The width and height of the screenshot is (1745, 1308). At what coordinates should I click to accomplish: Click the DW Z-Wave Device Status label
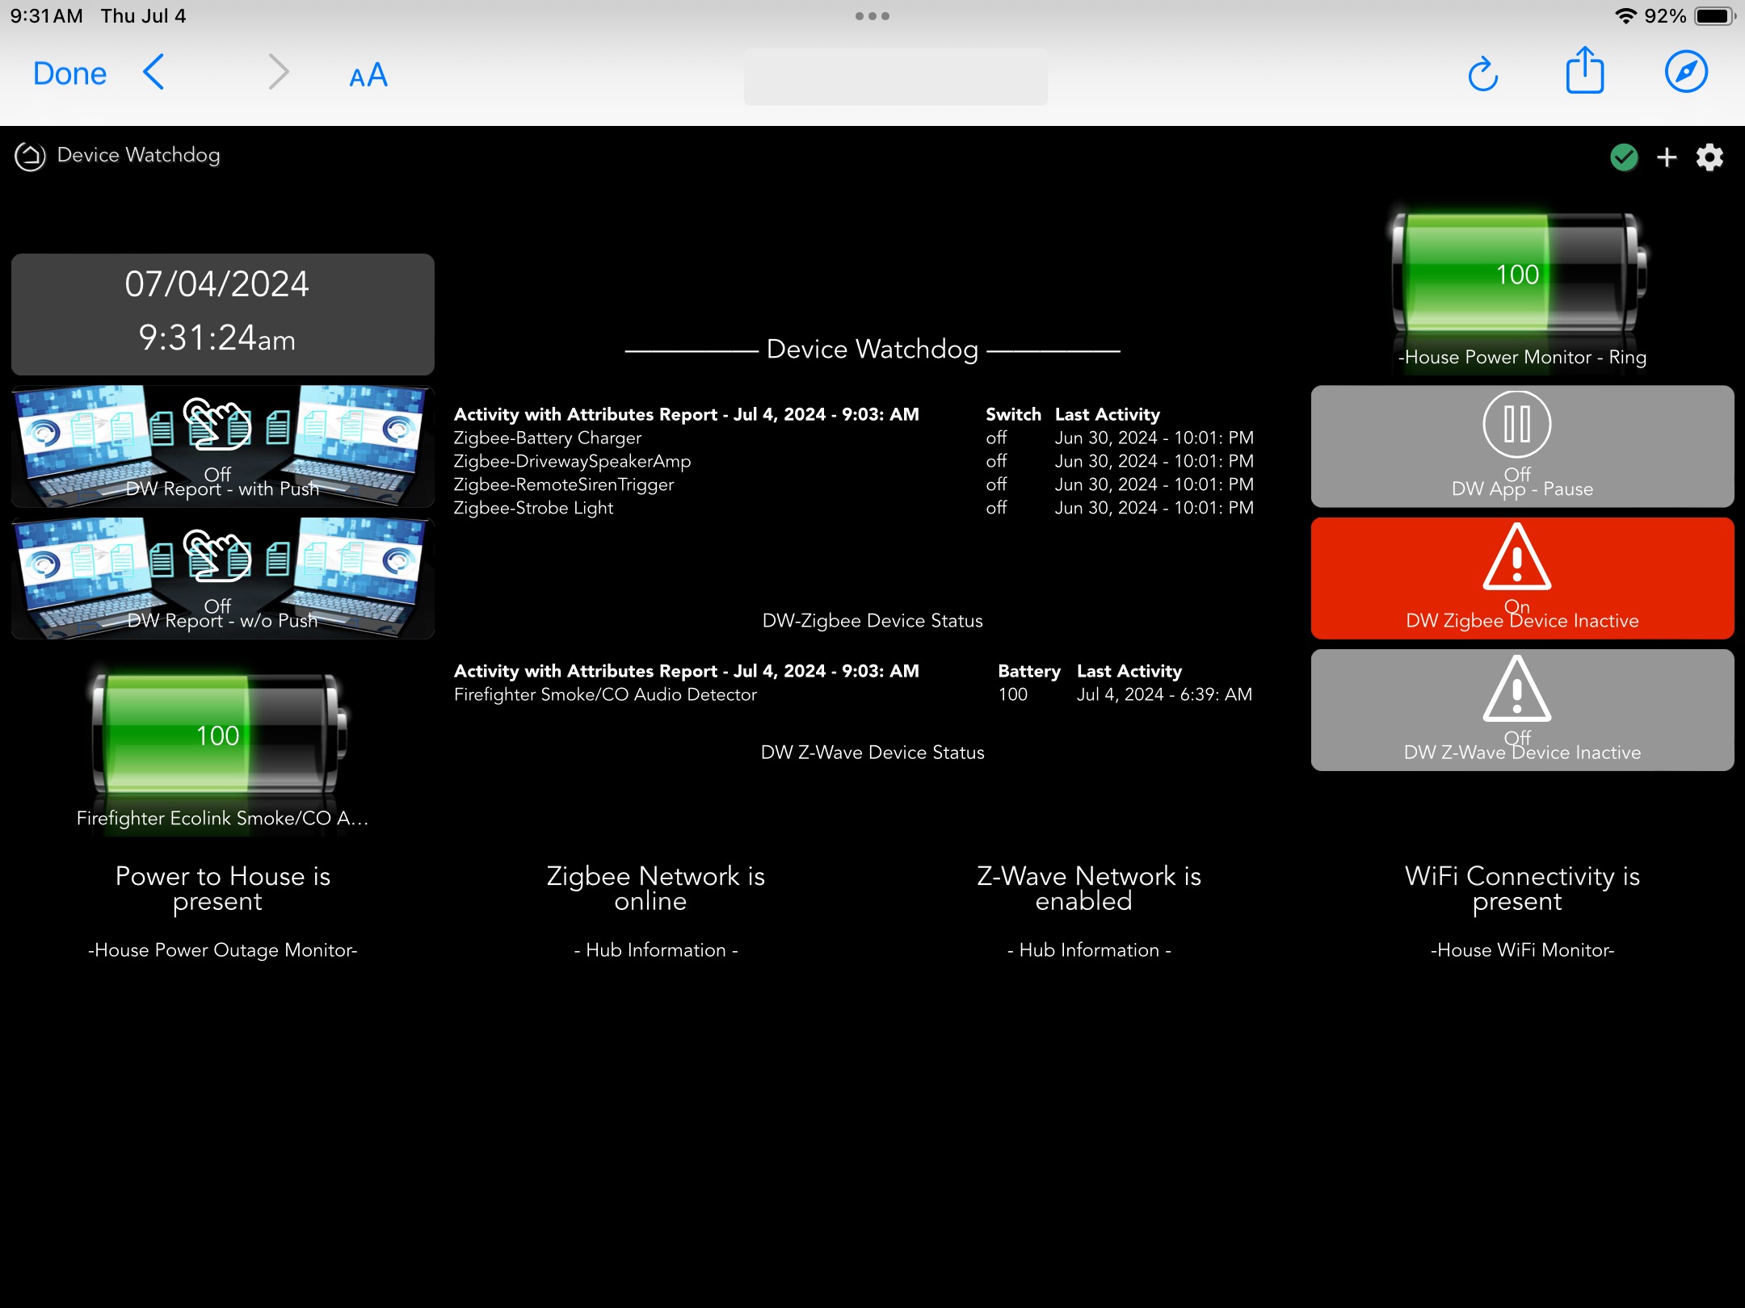click(872, 753)
